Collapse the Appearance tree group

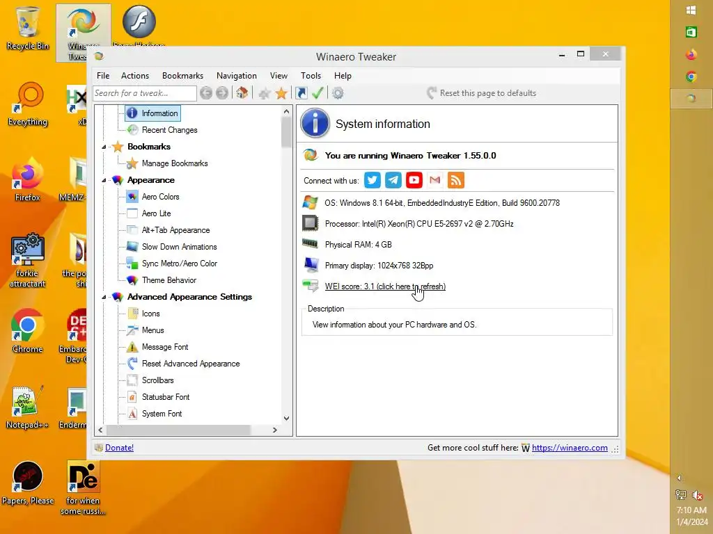[x=104, y=180]
